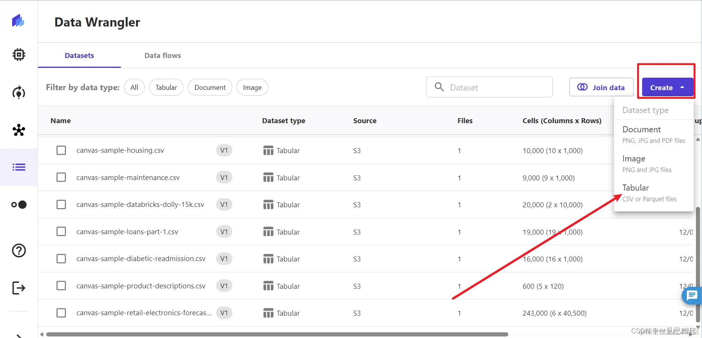702x338 pixels.
Task: Click the table icon for canvas-sample-housing.csv
Action: 268,150
